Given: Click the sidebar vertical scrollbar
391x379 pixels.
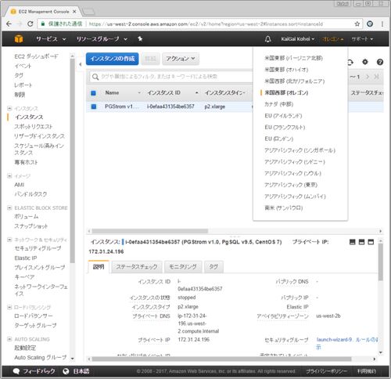Looking at the screenshot, I should click(72, 161).
